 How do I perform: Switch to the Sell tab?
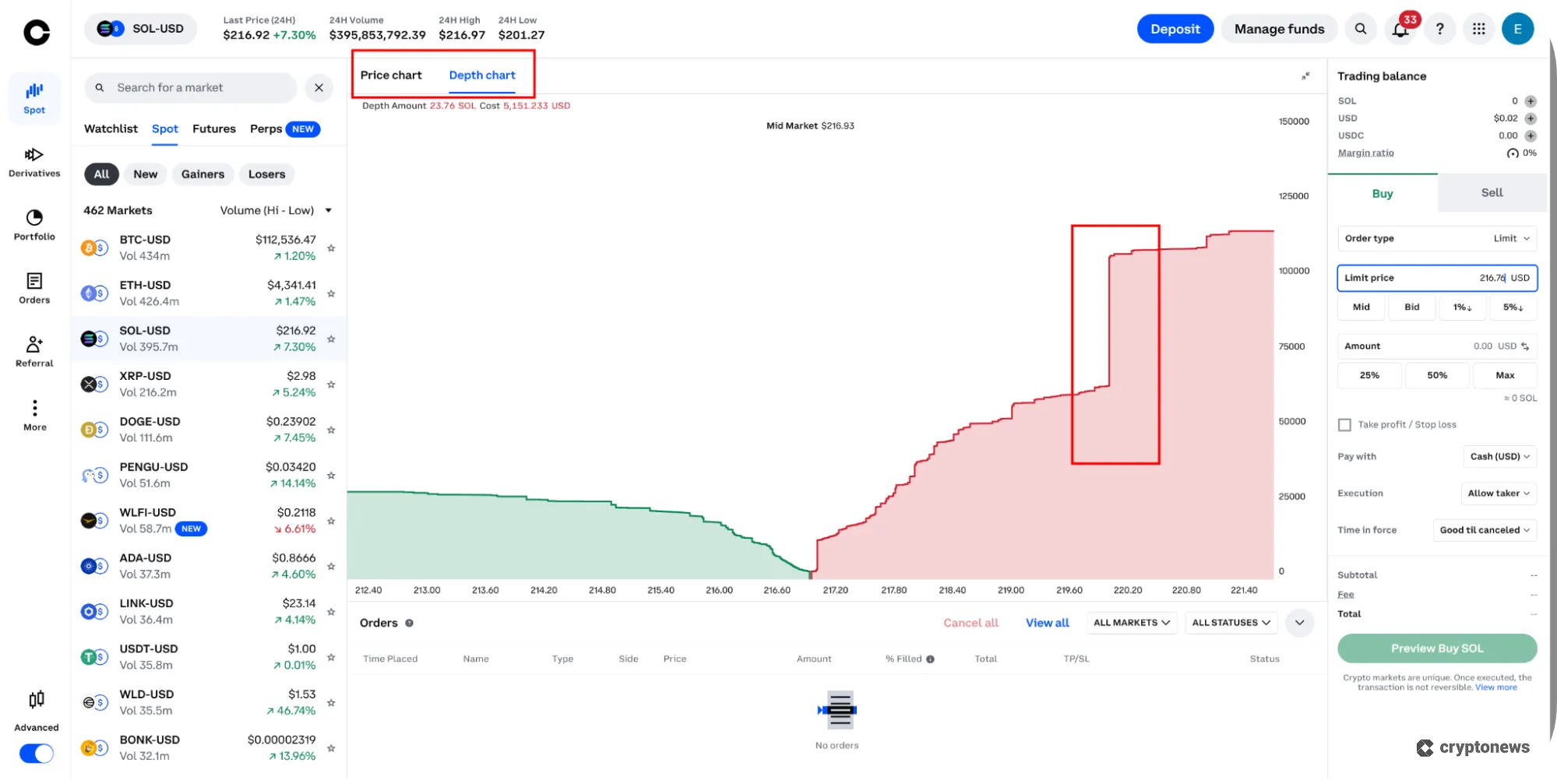click(x=1491, y=192)
